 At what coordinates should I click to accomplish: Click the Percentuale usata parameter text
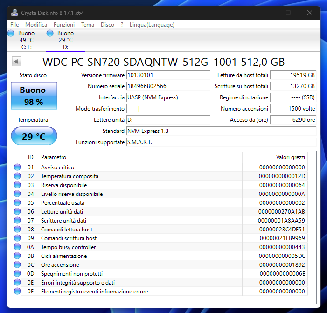63,203
